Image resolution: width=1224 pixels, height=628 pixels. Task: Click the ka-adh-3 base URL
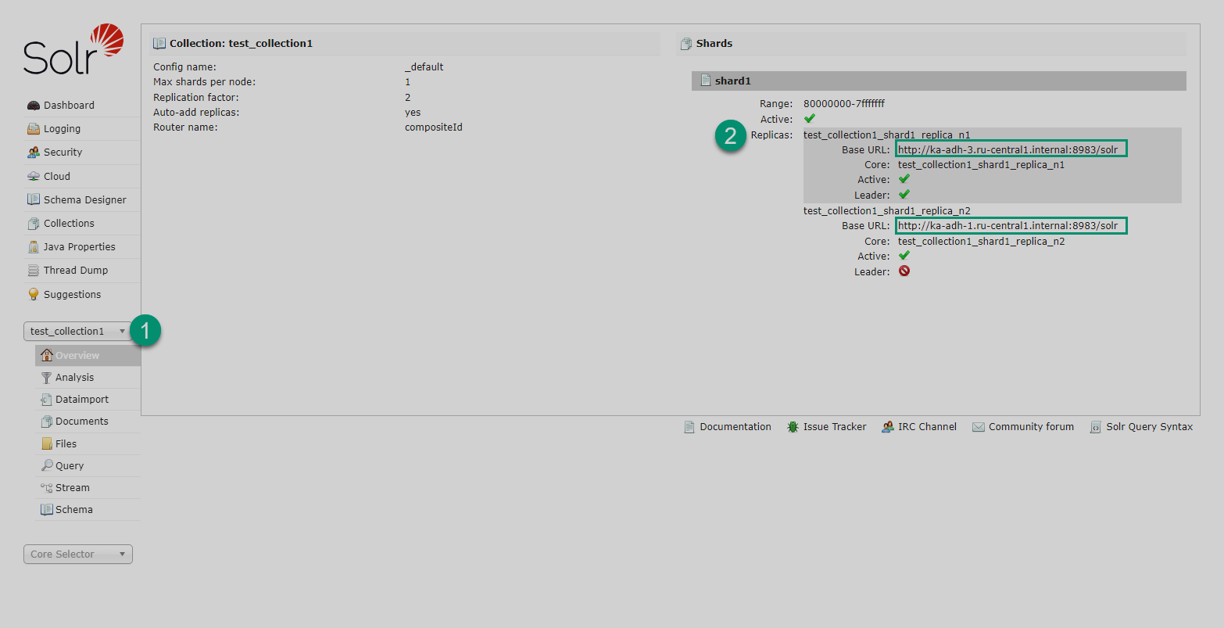[1008, 149]
